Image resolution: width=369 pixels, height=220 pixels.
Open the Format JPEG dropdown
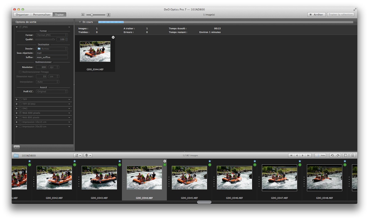click(52, 35)
